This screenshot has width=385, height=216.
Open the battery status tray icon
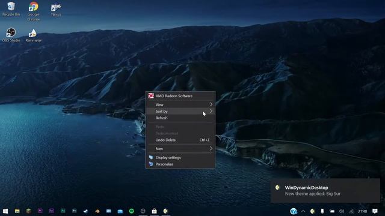(x=332, y=211)
